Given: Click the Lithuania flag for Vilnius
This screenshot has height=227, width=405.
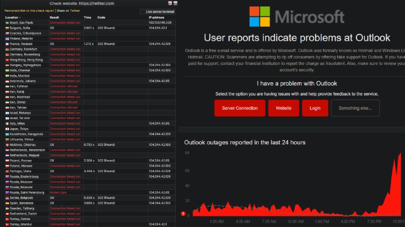Looking at the screenshot, I should [7, 140].
